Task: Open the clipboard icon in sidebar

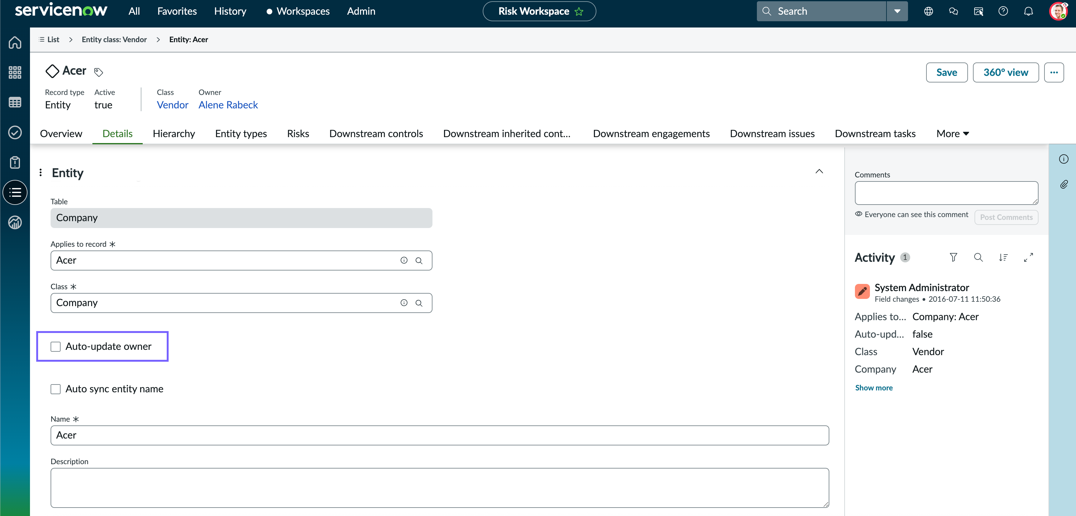Action: (x=15, y=162)
